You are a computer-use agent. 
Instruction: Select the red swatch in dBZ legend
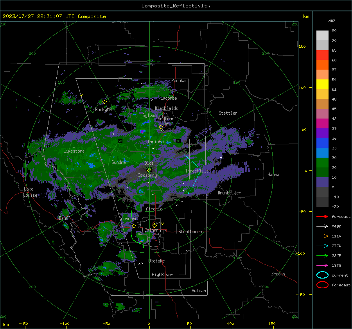[322, 55]
